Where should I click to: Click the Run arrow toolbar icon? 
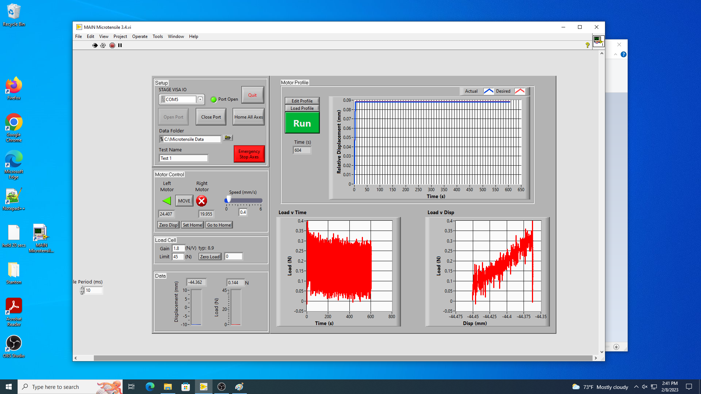tap(95, 46)
